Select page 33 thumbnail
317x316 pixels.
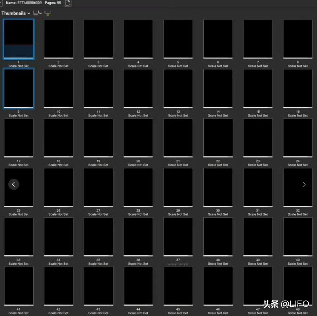click(18, 237)
